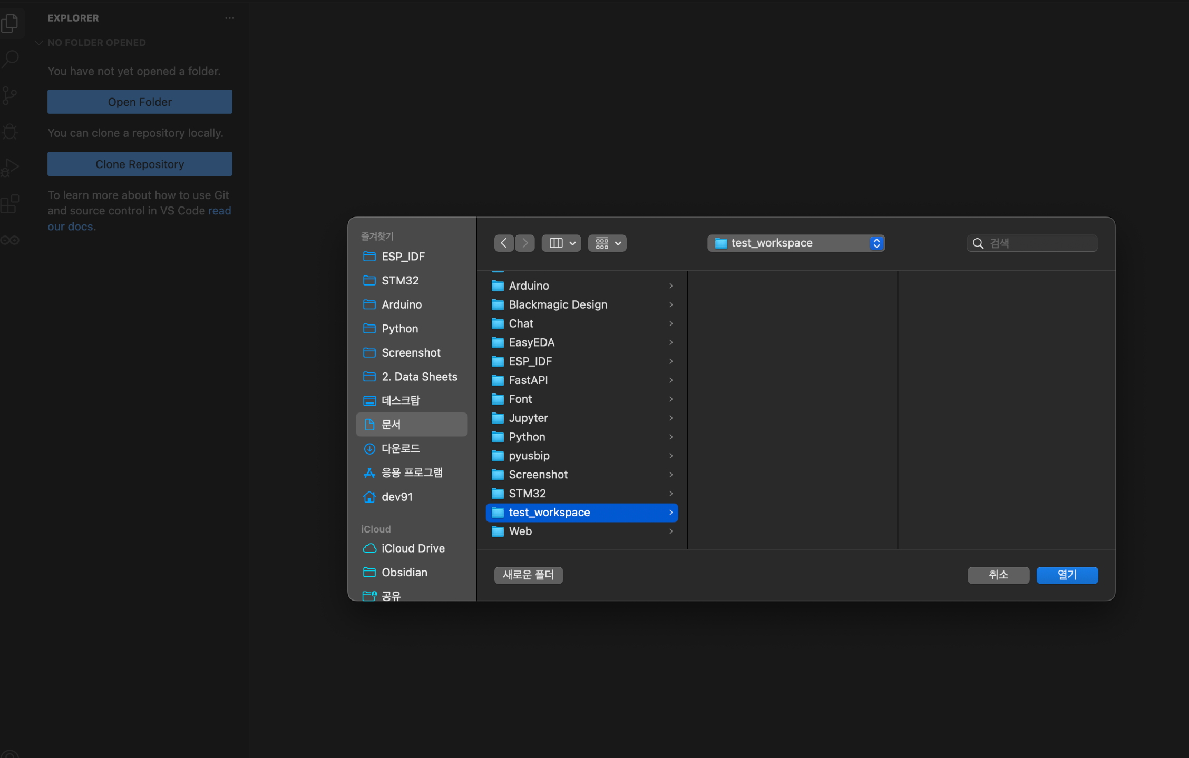Expand the test_workspace folder chevron

(670, 513)
